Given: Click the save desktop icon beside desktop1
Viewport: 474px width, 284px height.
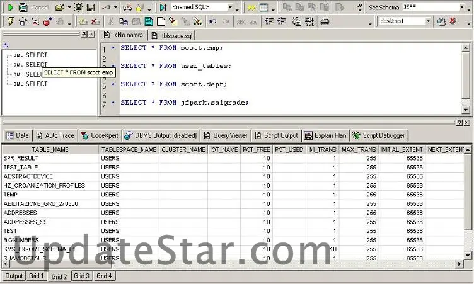Looking at the screenshot, I should coord(441,21).
